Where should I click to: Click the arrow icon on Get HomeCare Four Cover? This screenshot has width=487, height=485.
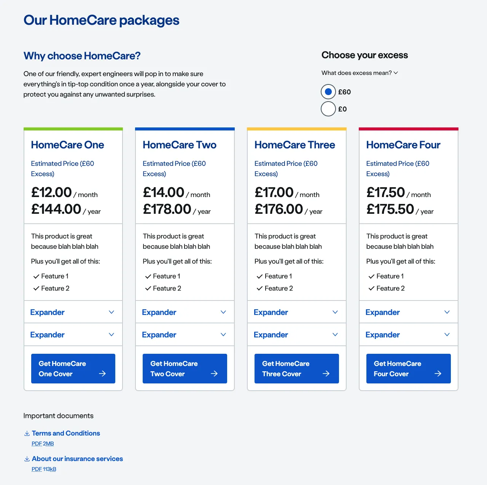pyautogui.click(x=438, y=374)
